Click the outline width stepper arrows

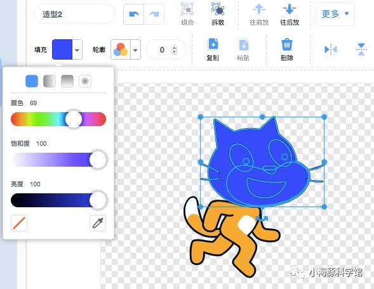point(175,50)
